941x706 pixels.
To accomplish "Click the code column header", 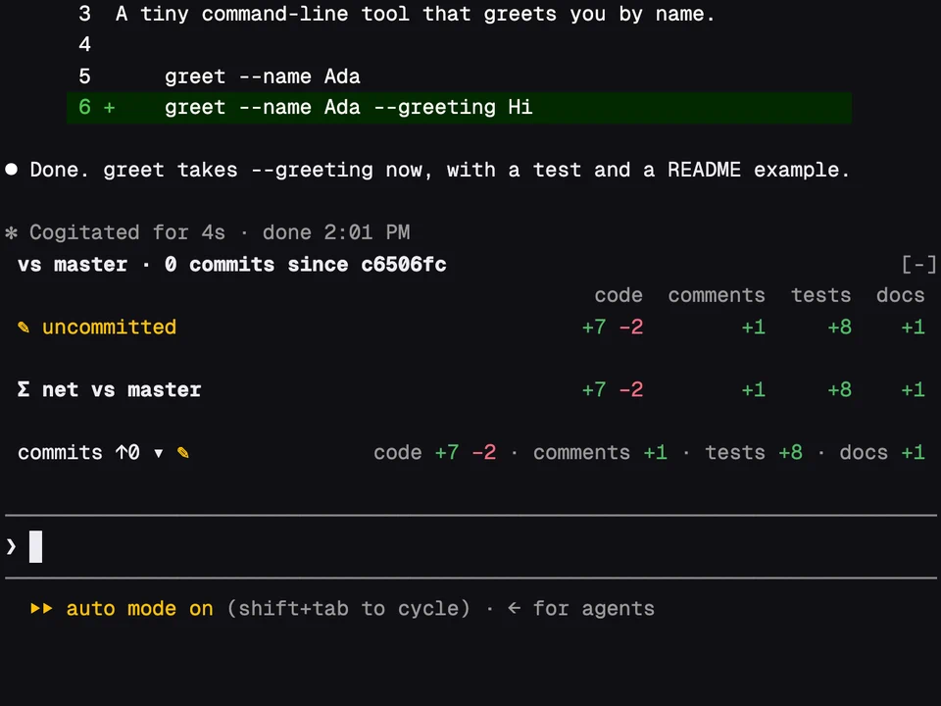I will click(619, 295).
